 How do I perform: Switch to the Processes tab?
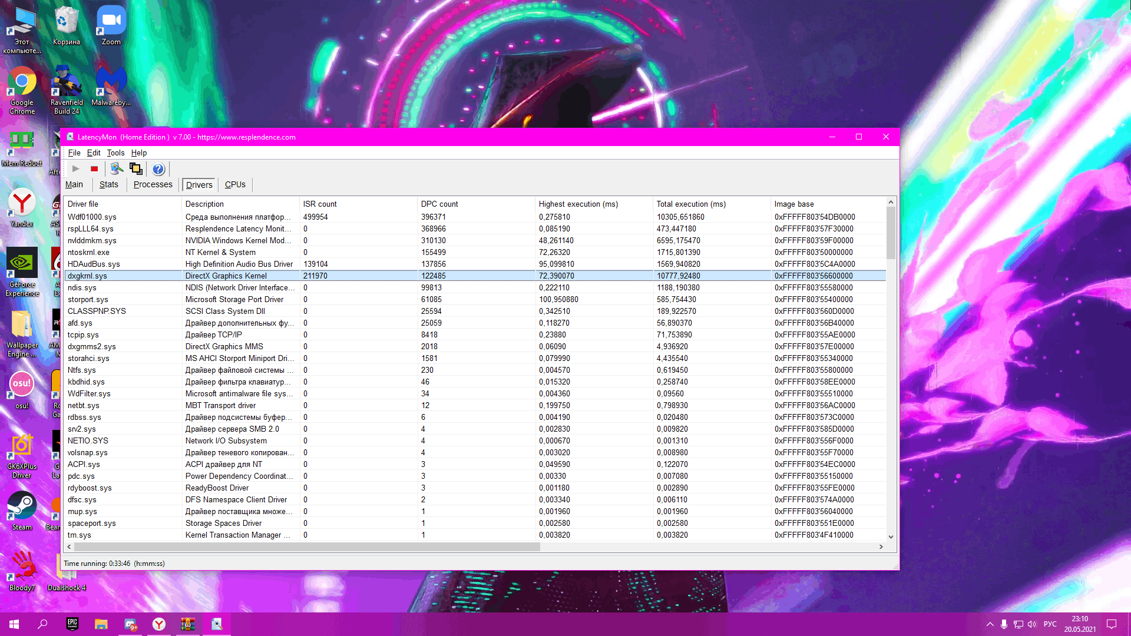pyautogui.click(x=153, y=184)
